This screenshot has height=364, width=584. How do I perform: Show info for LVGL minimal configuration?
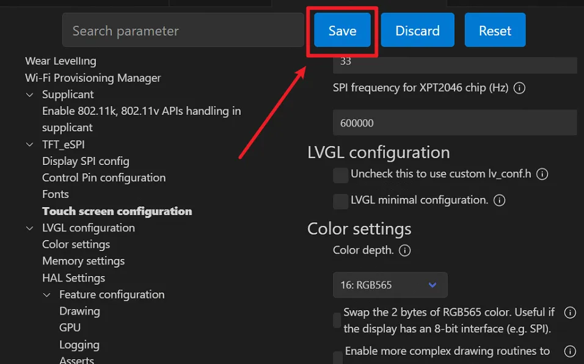pyautogui.click(x=499, y=200)
